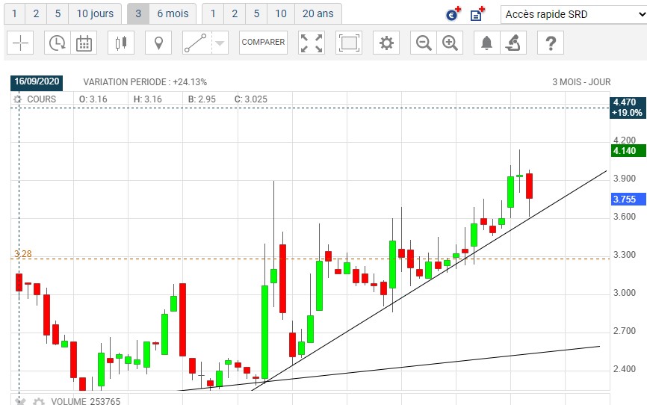Viewport: 647px width, 405px height.
Task: Remove the VOLUME indicator cross
Action: [21, 401]
